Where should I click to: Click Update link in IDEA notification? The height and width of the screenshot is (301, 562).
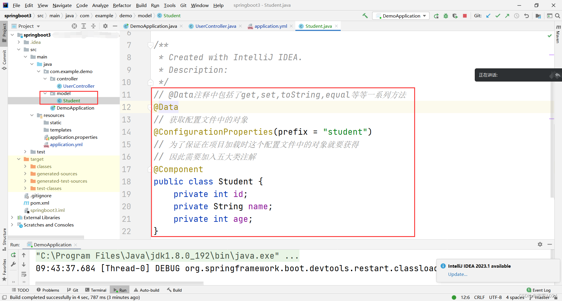coord(458,274)
